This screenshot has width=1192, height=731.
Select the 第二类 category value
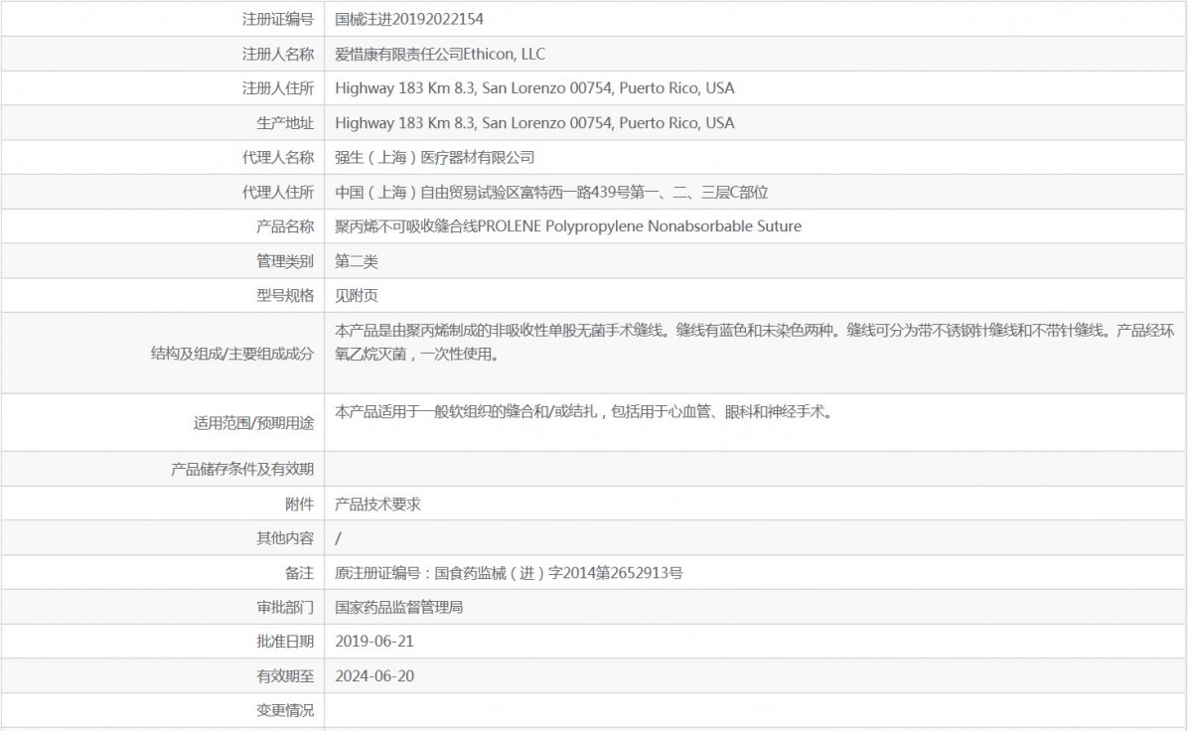point(357,261)
